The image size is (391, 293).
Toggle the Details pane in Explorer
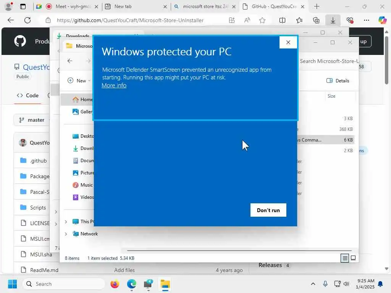pyautogui.click(x=338, y=81)
